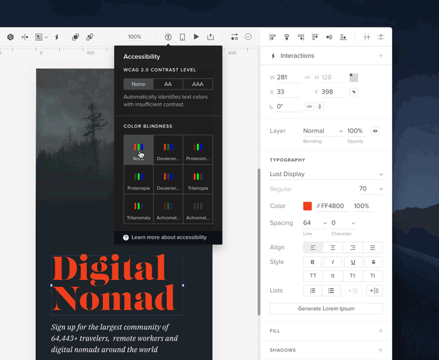Apply lowercase tt text transform
This screenshot has height=360, width=439.
(333, 275)
